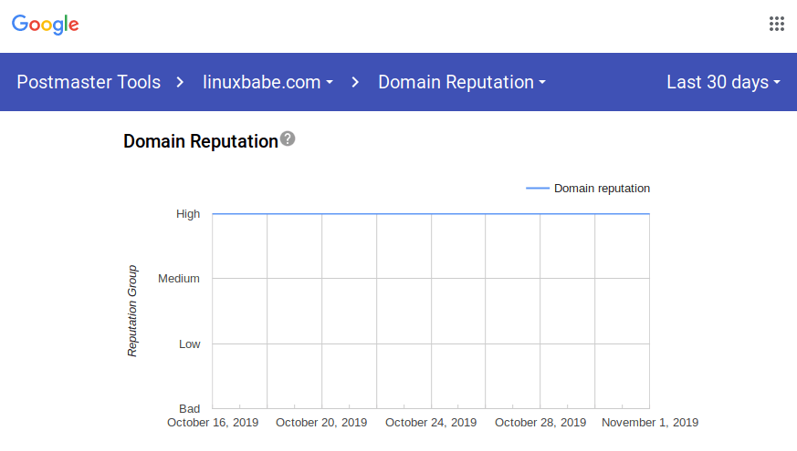Click the chevron after Postmaster Tools
This screenshot has height=451, width=797.
coord(181,82)
